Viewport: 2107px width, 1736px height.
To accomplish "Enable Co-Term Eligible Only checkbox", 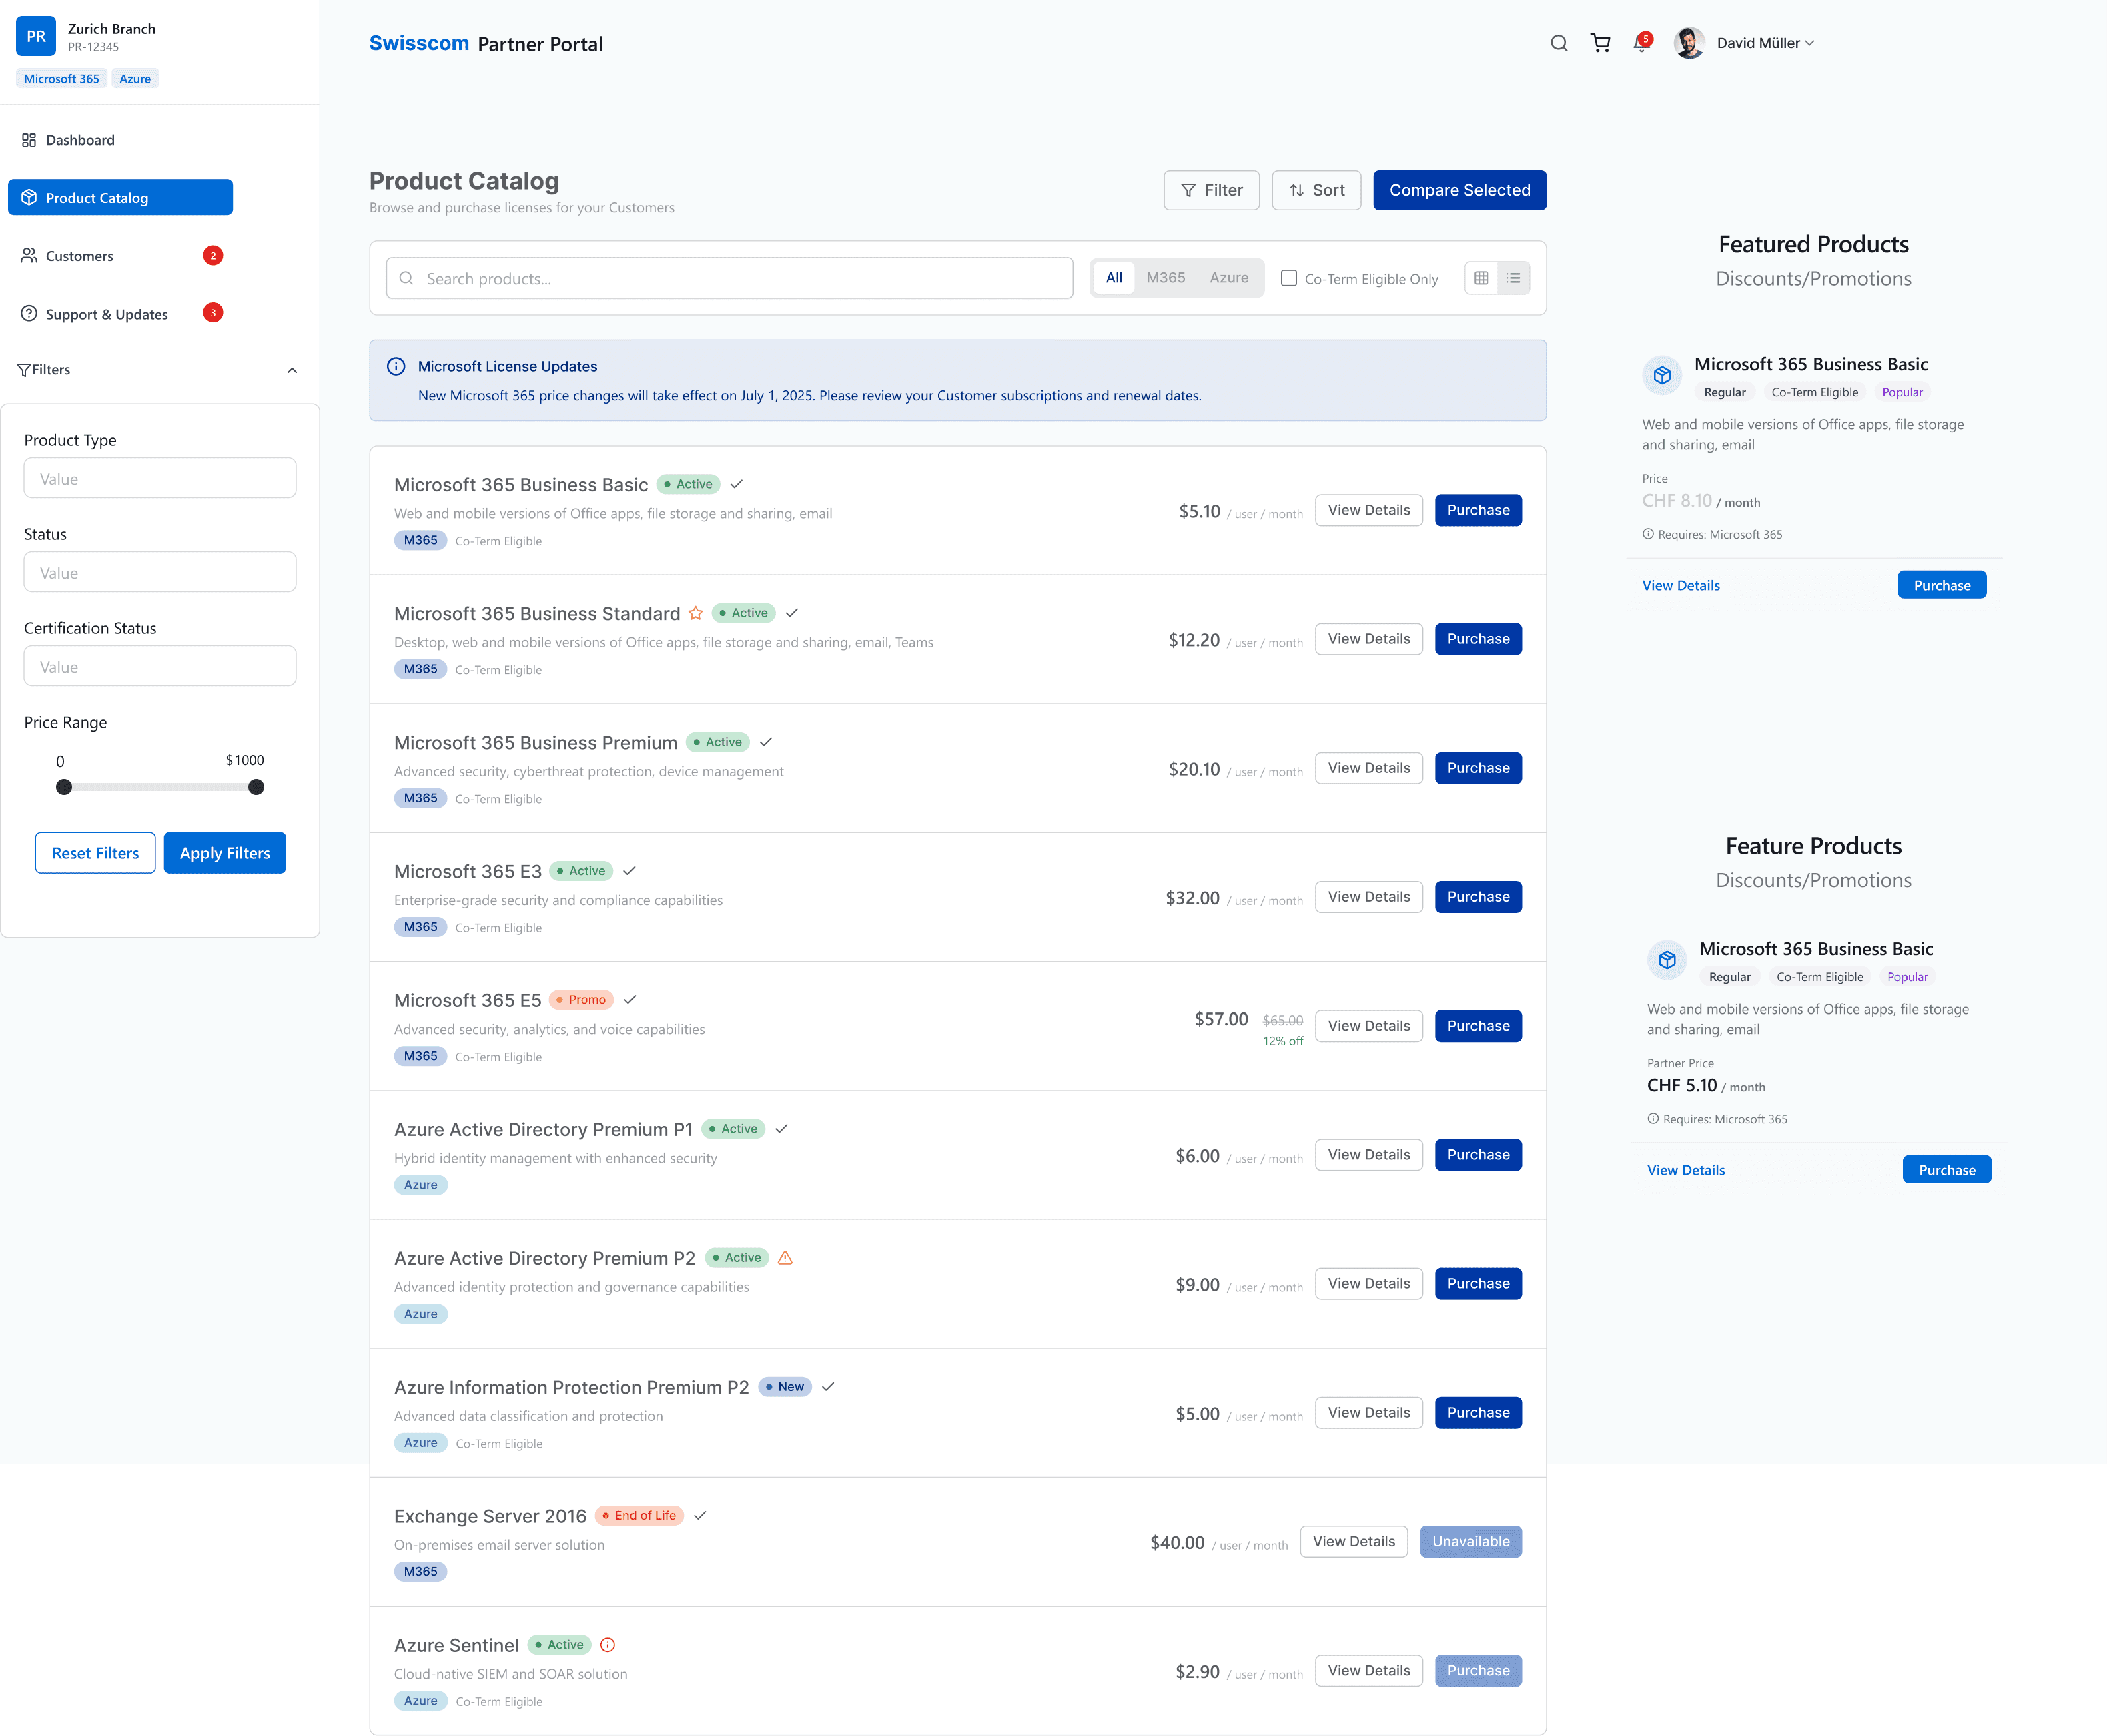I will pyautogui.click(x=1290, y=278).
